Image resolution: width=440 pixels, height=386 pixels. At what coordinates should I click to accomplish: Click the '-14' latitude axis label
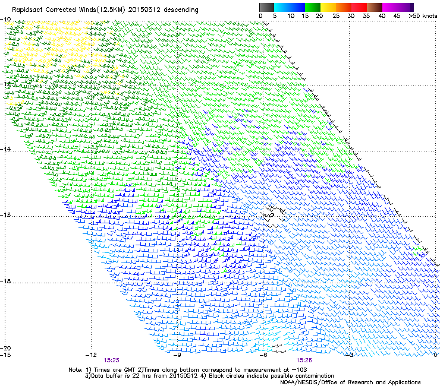tap(5, 149)
